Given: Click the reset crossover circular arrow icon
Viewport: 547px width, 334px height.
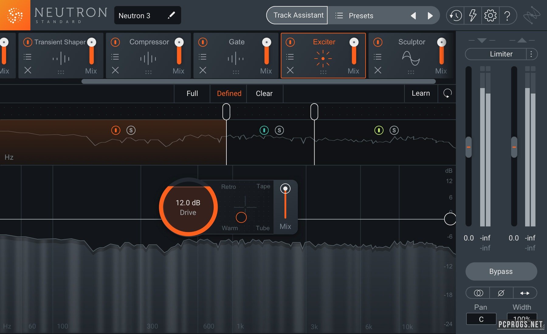Looking at the screenshot, I should (x=447, y=93).
